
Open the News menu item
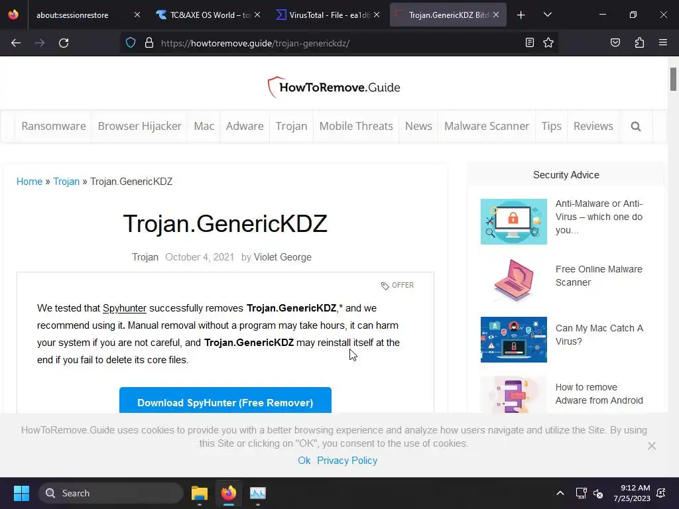point(418,126)
